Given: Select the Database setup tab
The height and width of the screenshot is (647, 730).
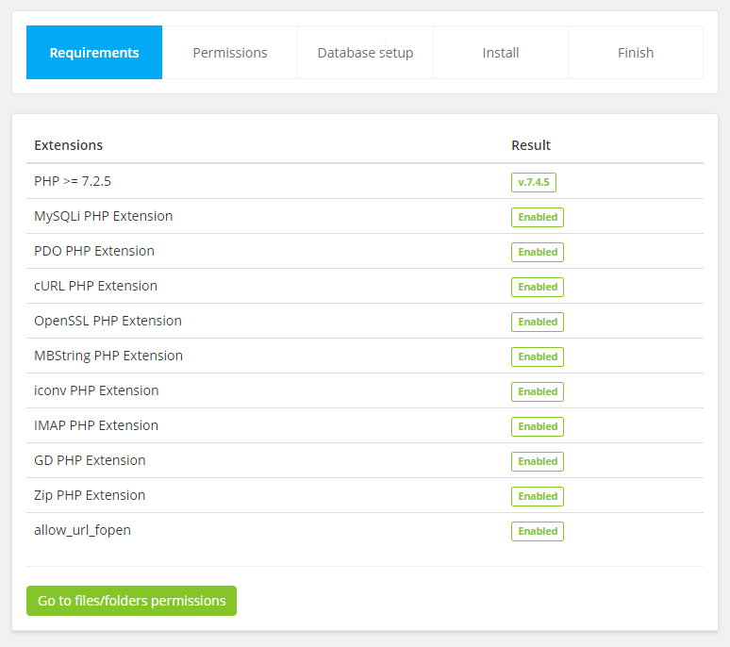Looking at the screenshot, I should click(x=365, y=53).
